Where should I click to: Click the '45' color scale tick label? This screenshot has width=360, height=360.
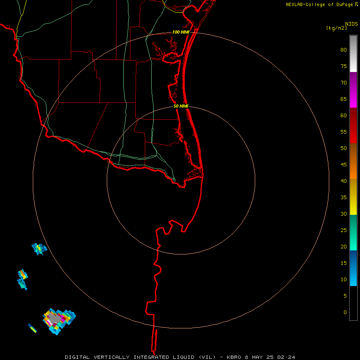[x=344, y=165]
